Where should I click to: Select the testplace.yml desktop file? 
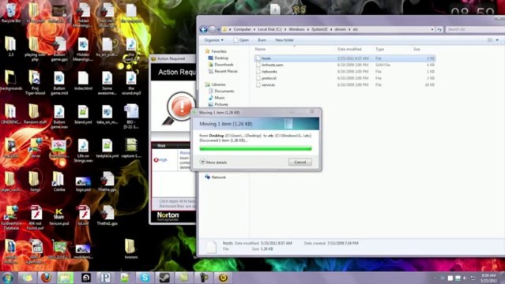tap(107, 149)
